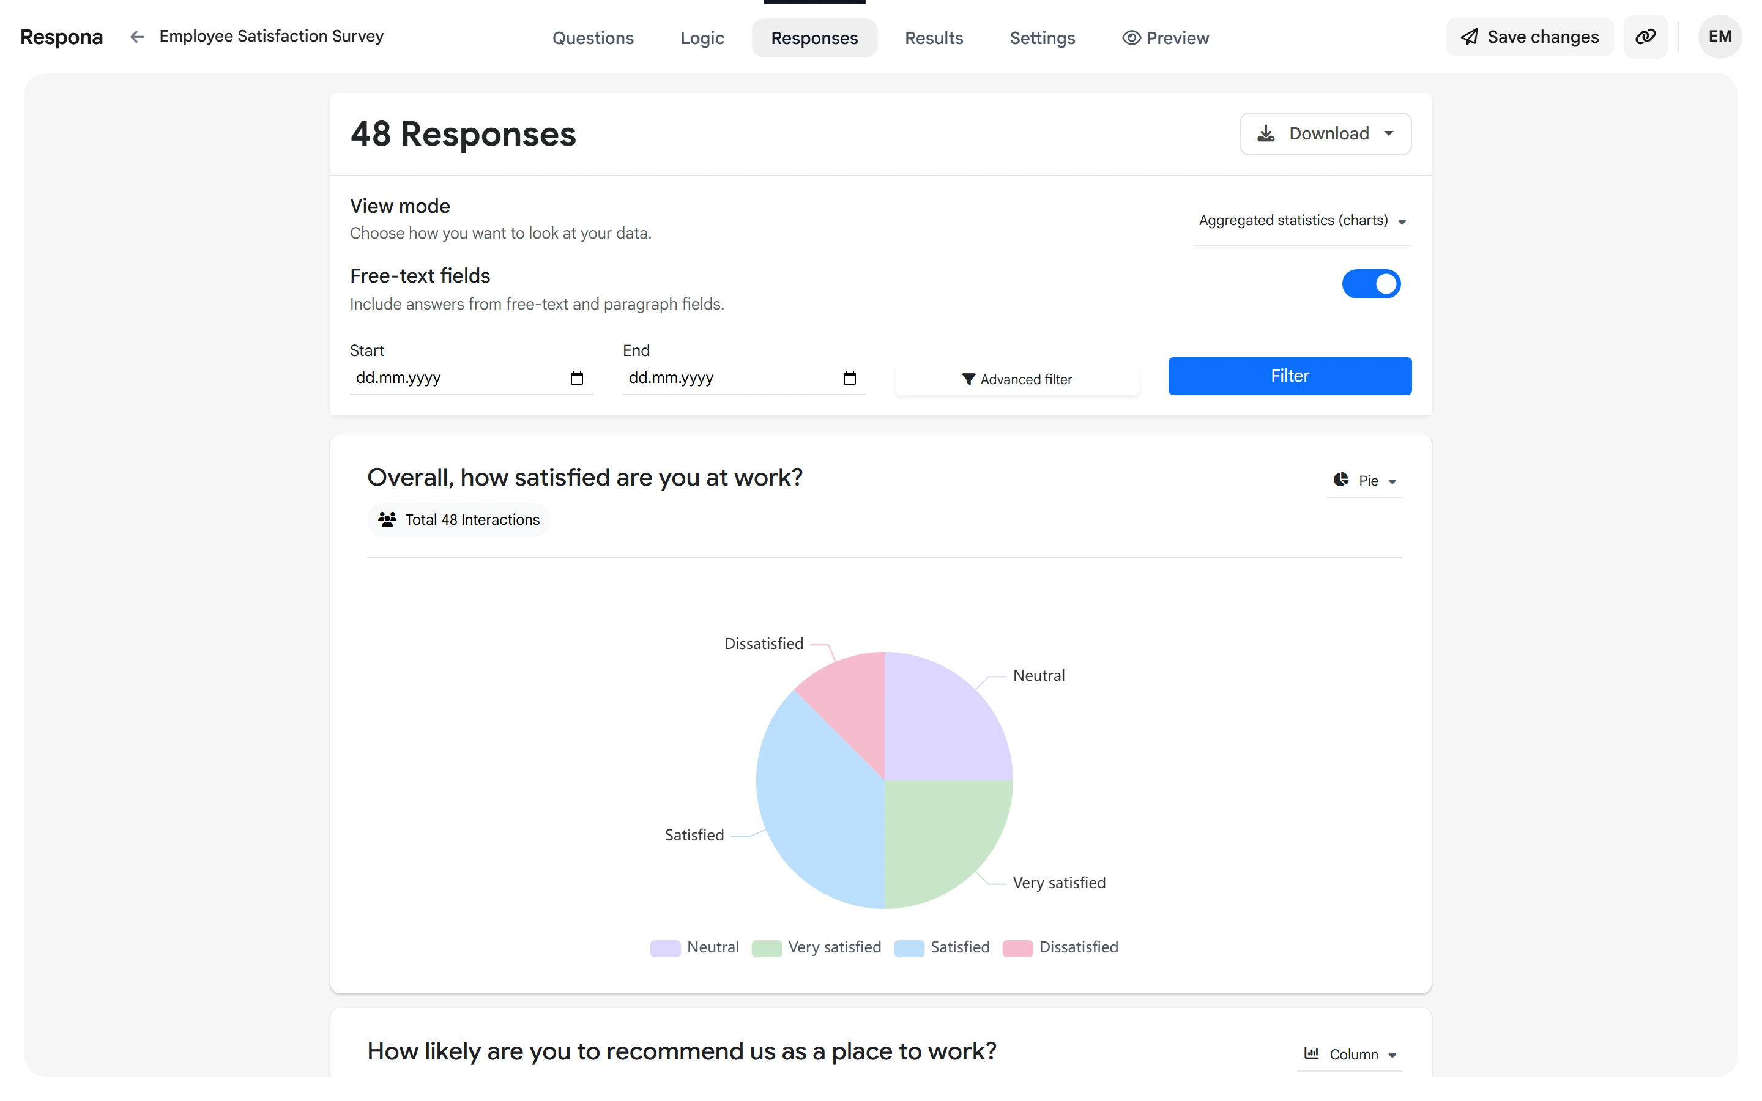Toggle the Satisfied legend swatch
Image resolution: width=1762 pixels, height=1101 pixels.
[x=909, y=948]
